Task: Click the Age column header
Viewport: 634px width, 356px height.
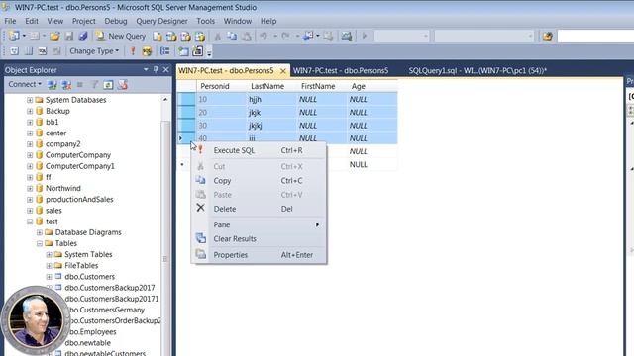Action: [x=372, y=86]
